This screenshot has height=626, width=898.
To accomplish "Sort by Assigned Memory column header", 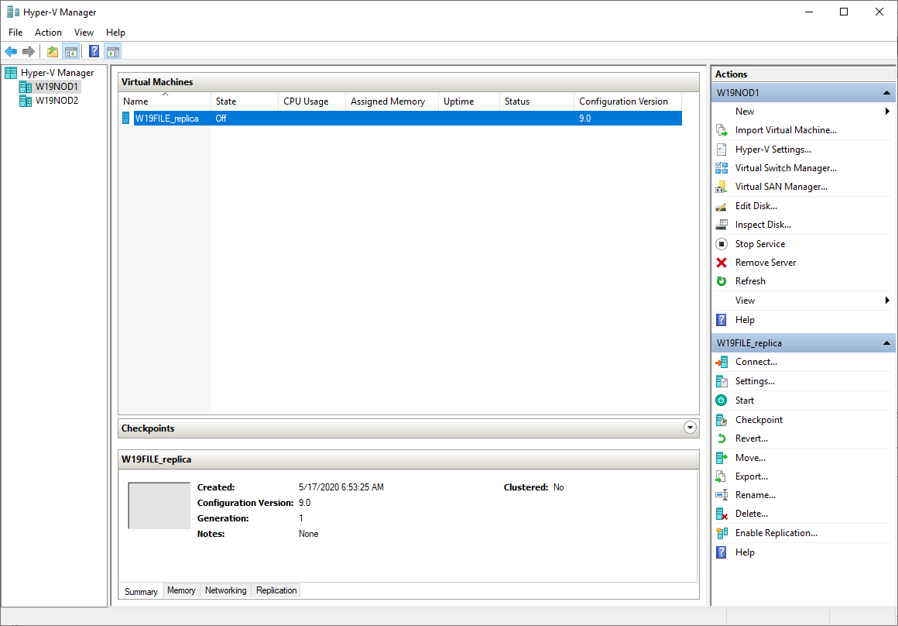I will click(392, 101).
